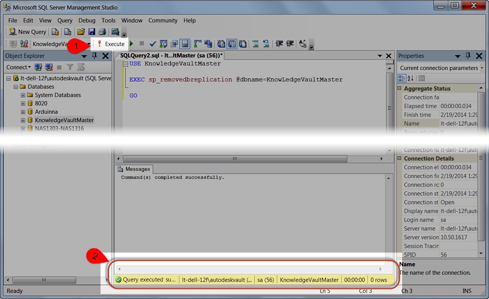Expand the 8020 database

coord(23,103)
